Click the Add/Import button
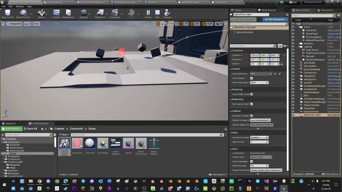 pyautogui.click(x=12, y=129)
